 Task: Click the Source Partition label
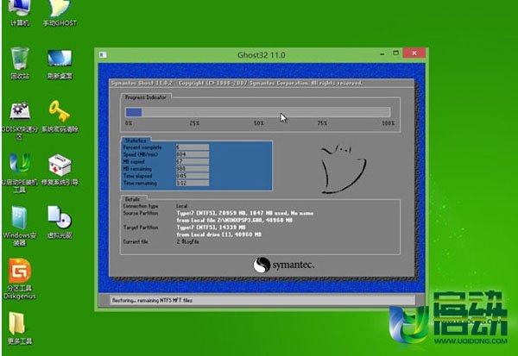pyautogui.click(x=141, y=213)
